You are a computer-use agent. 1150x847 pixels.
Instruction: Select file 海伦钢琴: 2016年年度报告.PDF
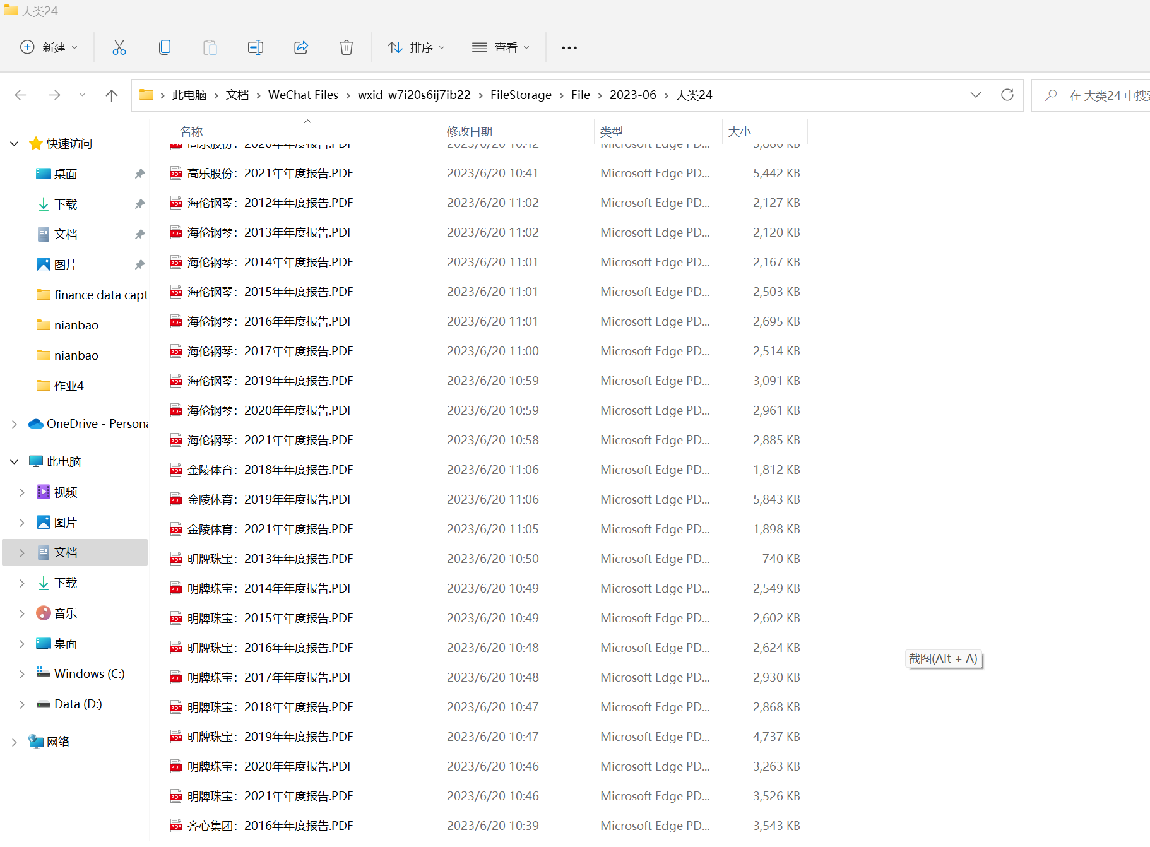pyautogui.click(x=270, y=322)
